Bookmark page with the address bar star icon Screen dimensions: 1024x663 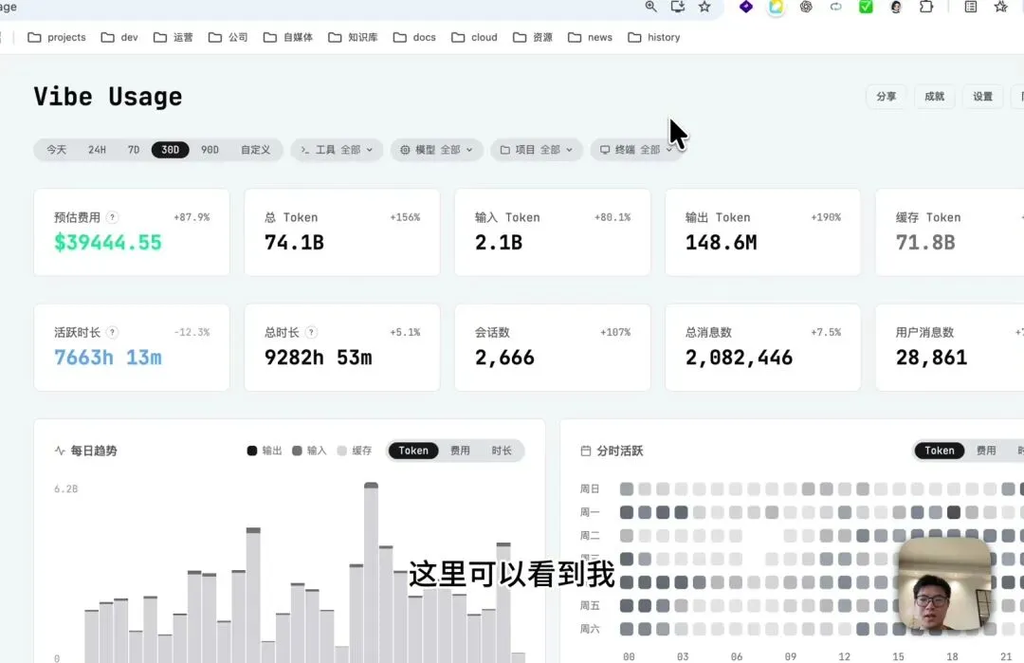[x=704, y=7]
